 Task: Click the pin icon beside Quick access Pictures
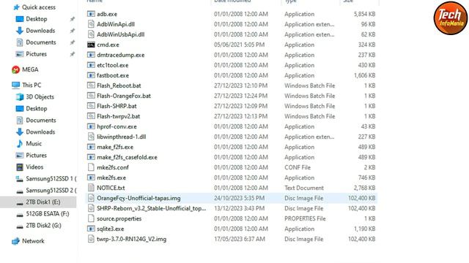point(73,54)
